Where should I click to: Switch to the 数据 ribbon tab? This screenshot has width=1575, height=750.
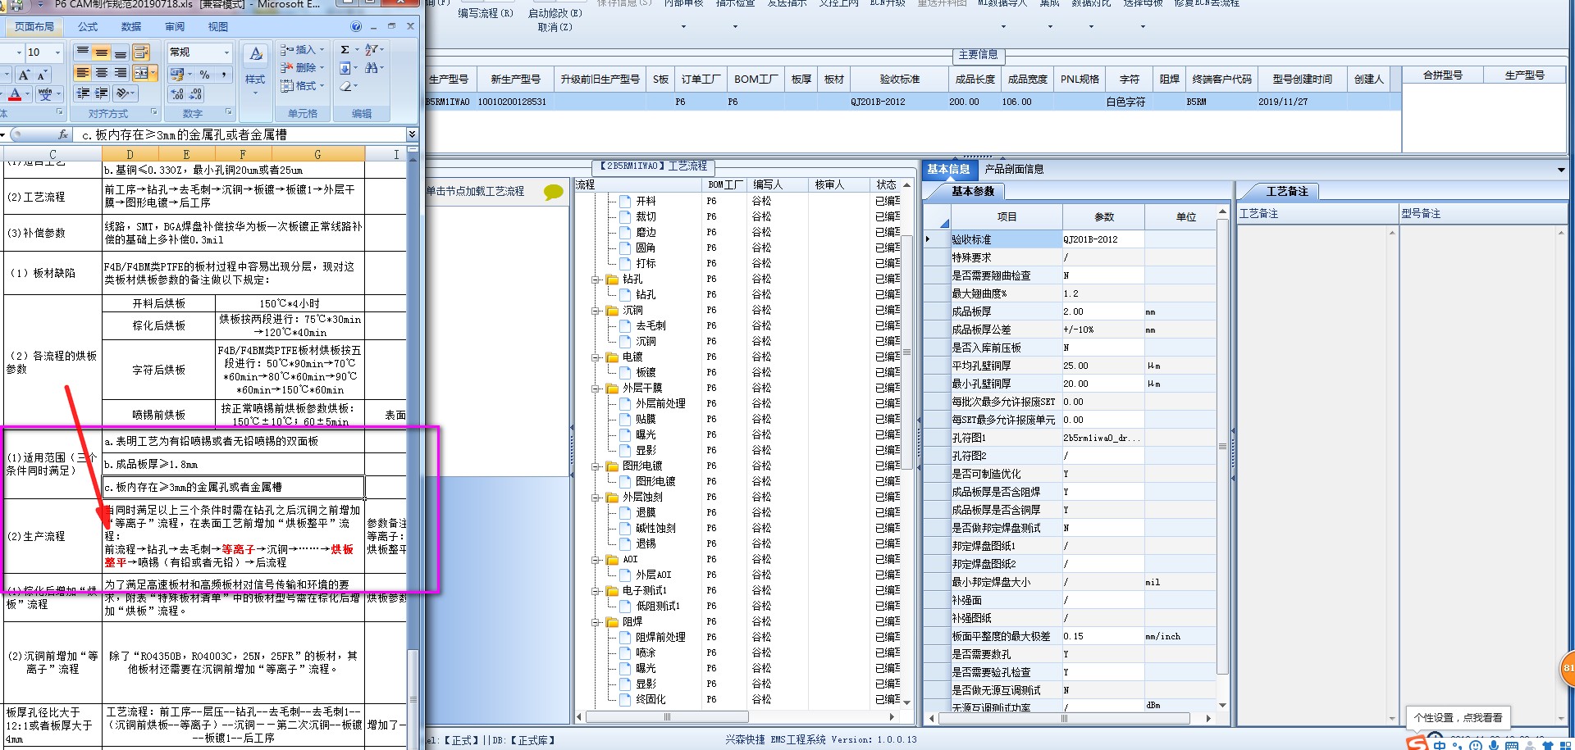point(131,27)
